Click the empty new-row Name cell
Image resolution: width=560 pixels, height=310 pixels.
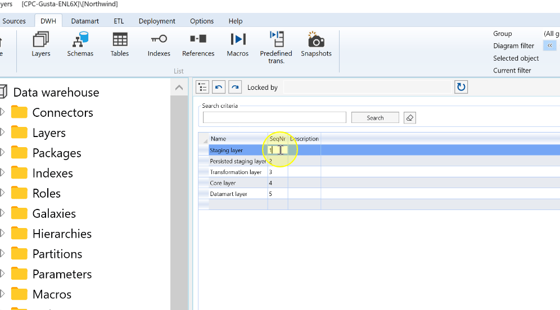pos(238,204)
